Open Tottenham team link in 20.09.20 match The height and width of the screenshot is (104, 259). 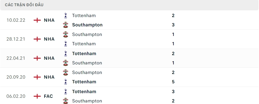[84, 82]
